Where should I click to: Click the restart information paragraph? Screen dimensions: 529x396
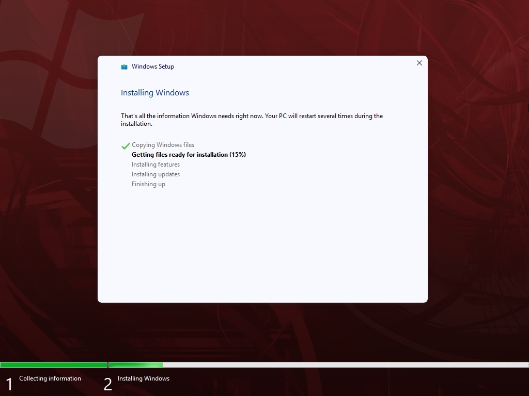[252, 120]
